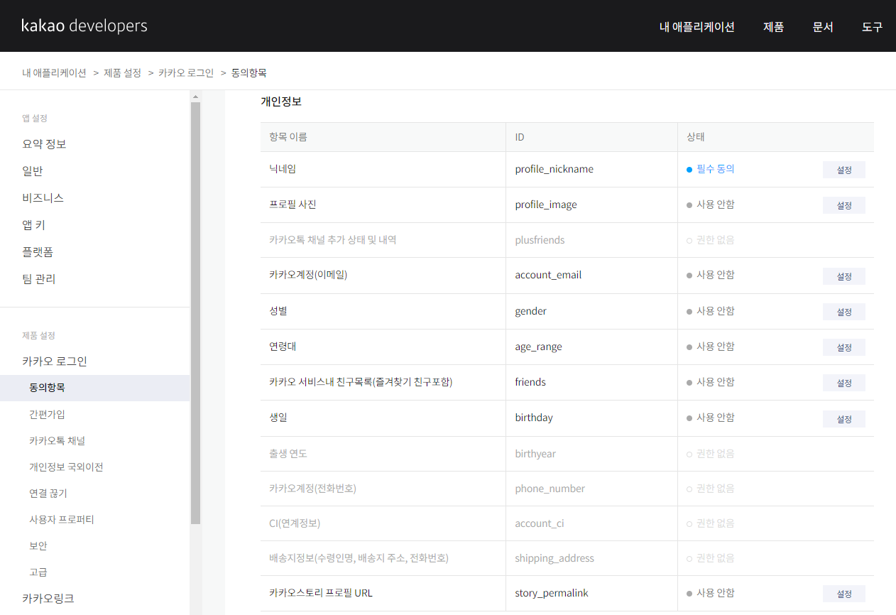The width and height of the screenshot is (896, 615).
Task: Select 간편가입 submenu in sidebar
Action: pos(47,414)
